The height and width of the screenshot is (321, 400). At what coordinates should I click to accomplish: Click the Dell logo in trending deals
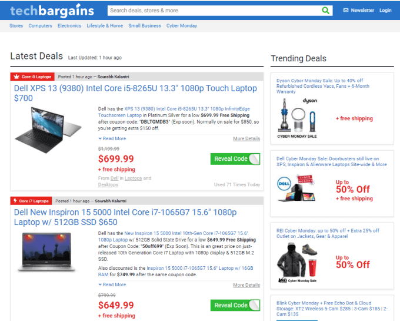pos(284,184)
